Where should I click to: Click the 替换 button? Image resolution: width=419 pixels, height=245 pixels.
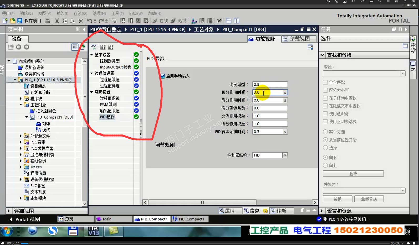338,199
